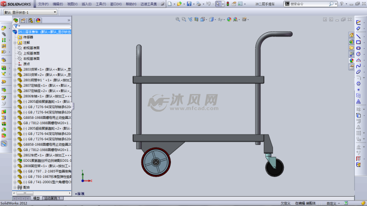Select the 2802车把<1> component
The image size is (367, 206).
[47, 156]
